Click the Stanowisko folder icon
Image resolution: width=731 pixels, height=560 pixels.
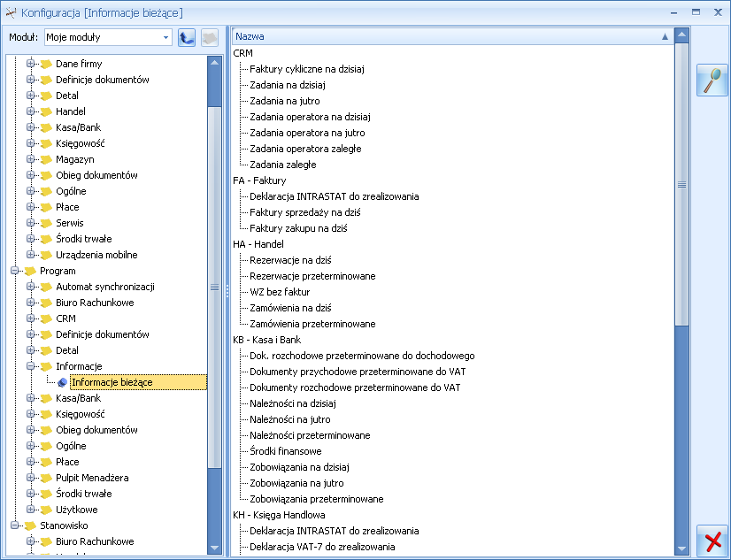click(x=30, y=525)
